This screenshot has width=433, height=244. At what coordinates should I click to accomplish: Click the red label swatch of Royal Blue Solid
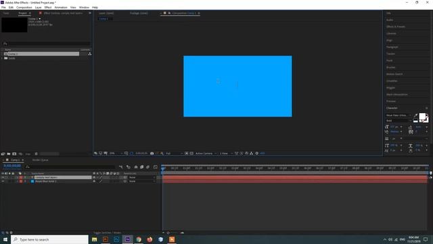21,181
